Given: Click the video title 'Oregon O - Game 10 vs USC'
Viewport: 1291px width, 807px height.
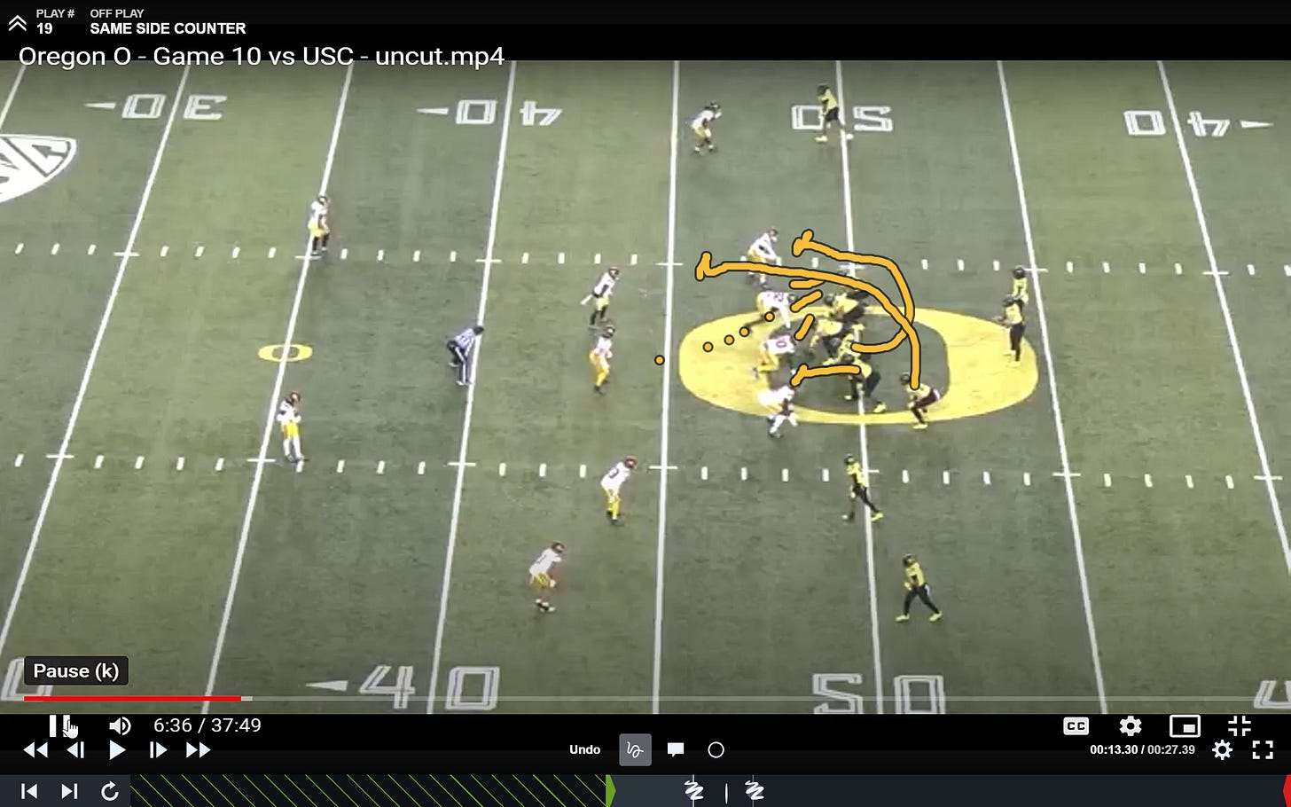Looking at the screenshot, I should [x=262, y=56].
